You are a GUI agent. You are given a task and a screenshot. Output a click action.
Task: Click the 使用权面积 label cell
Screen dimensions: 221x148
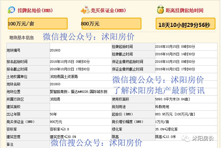(133, 99)
